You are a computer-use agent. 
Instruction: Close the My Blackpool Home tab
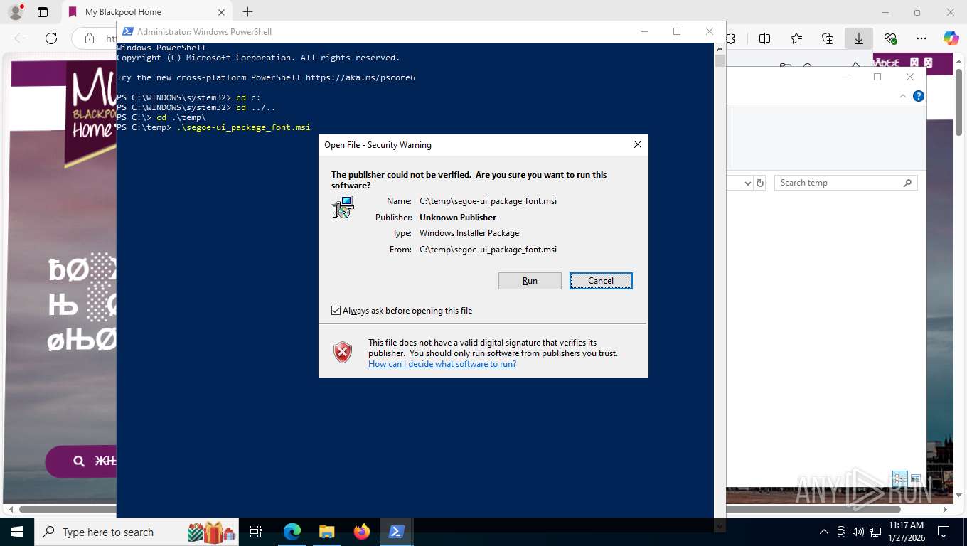[x=221, y=12]
